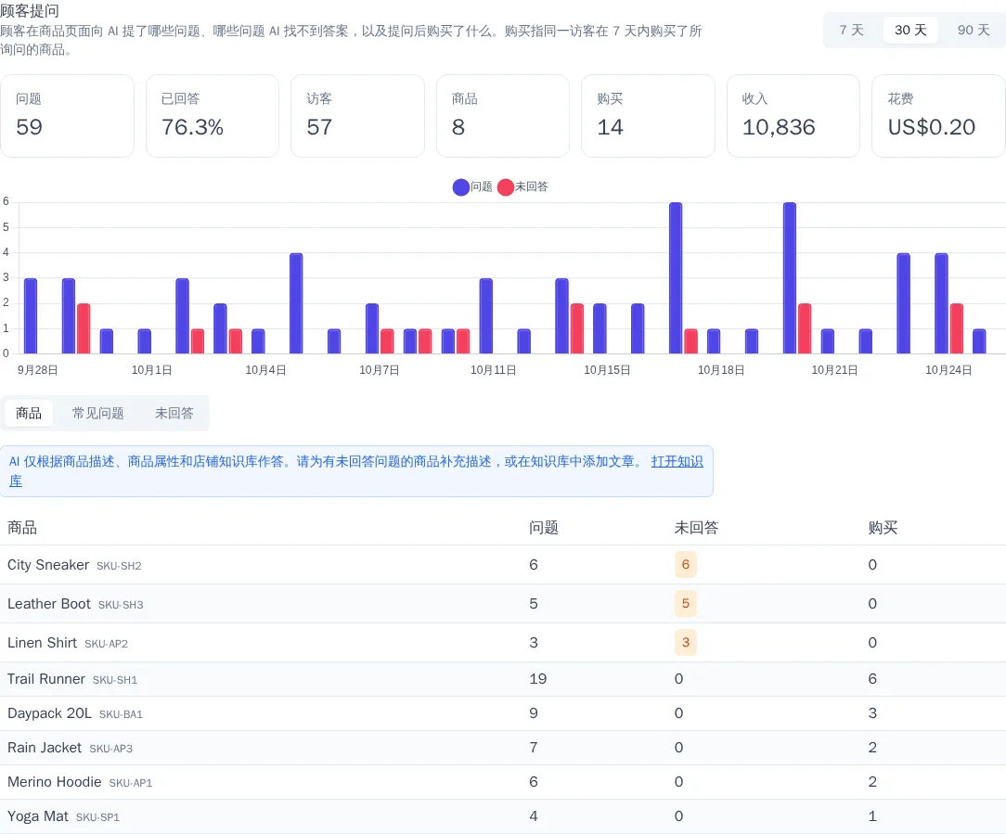The image size is (1006, 834).
Task: Click the 问题 summary card showing 59
Action: [68, 116]
